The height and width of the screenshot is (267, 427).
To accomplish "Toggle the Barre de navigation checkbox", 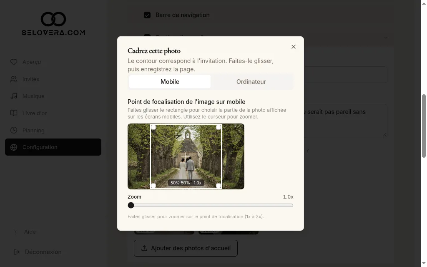I will [x=147, y=15].
